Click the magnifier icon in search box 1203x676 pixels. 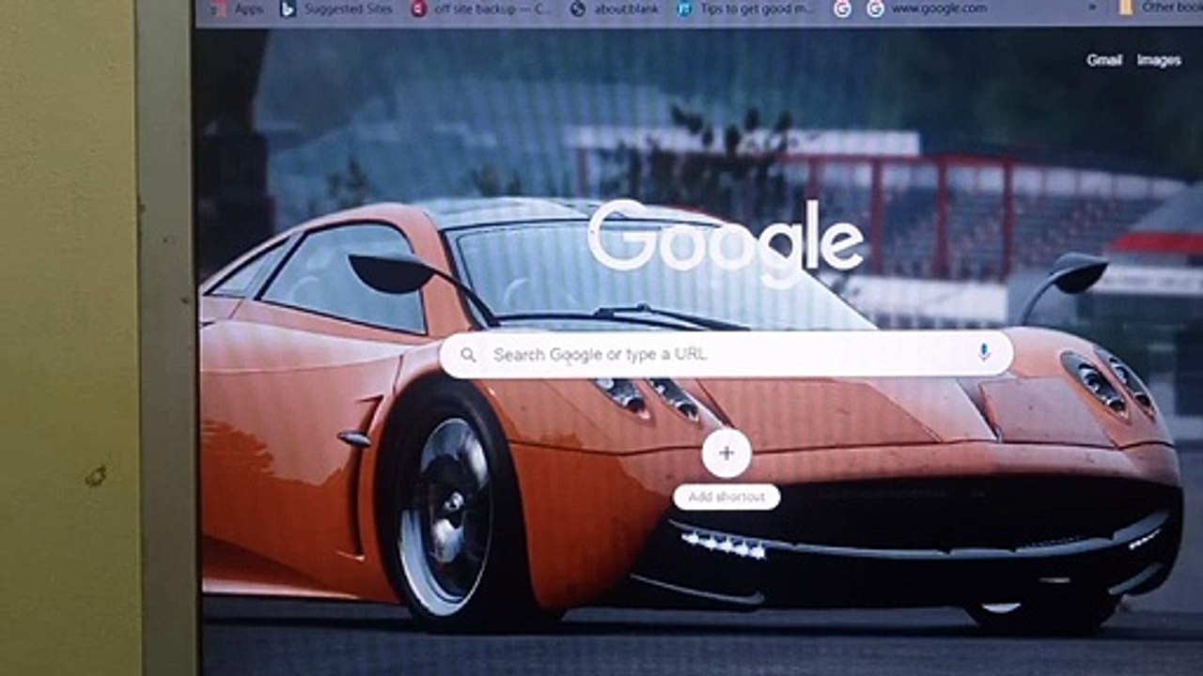(468, 355)
